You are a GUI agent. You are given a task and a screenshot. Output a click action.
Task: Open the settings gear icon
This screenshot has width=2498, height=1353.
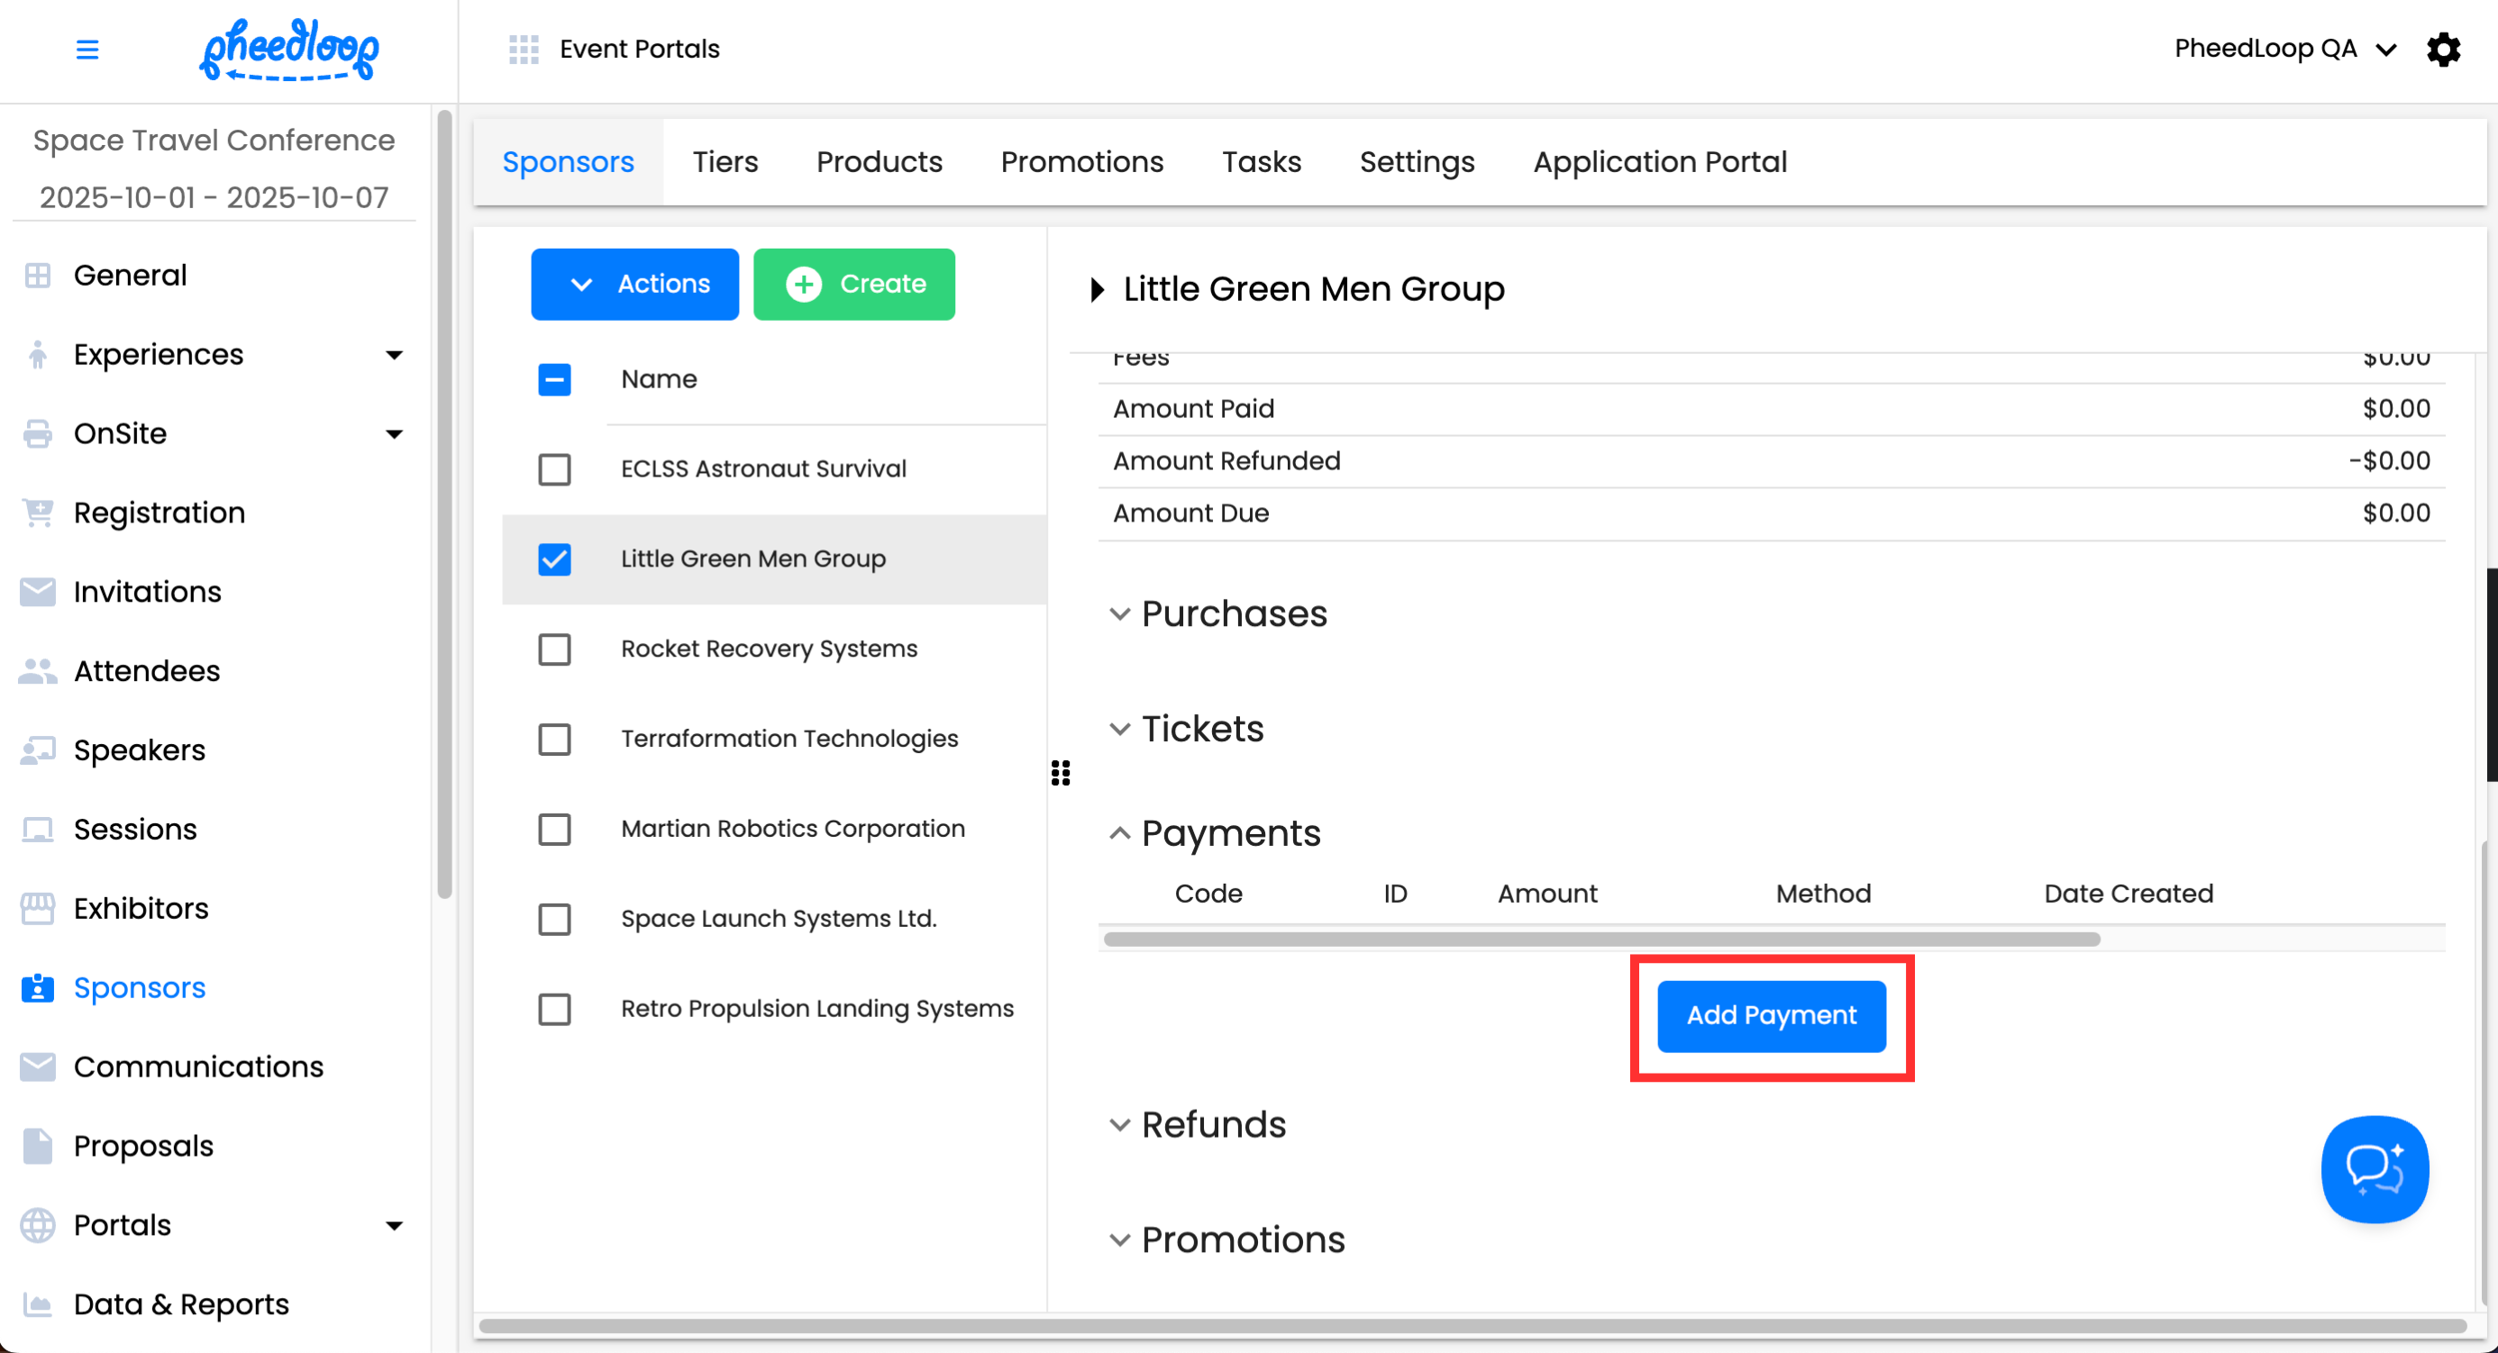click(2443, 49)
